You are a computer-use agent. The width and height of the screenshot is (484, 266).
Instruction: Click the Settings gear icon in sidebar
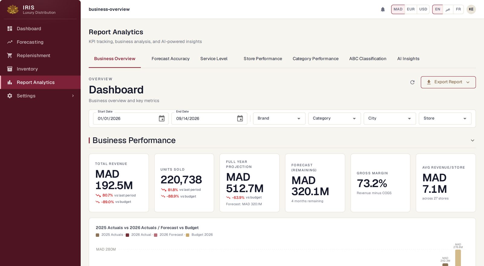pos(10,96)
